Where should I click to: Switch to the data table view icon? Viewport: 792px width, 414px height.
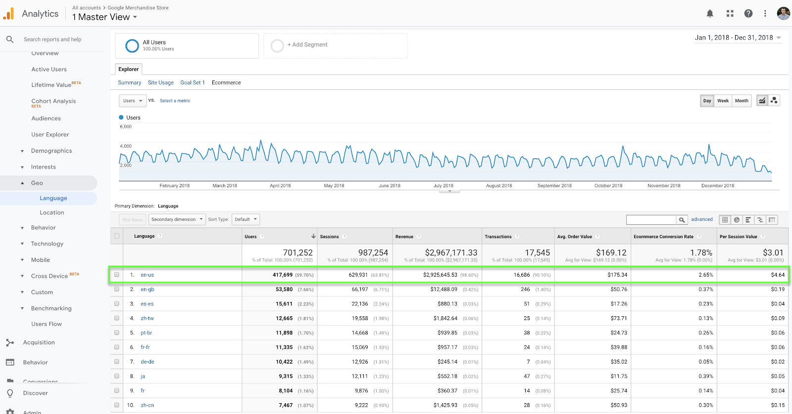click(x=725, y=220)
